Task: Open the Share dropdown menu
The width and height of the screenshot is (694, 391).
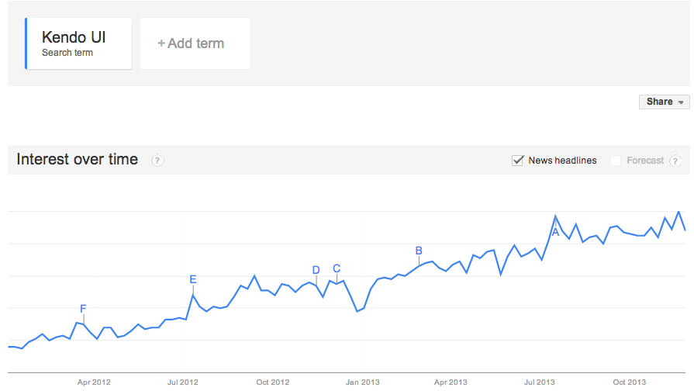Action: click(x=665, y=102)
